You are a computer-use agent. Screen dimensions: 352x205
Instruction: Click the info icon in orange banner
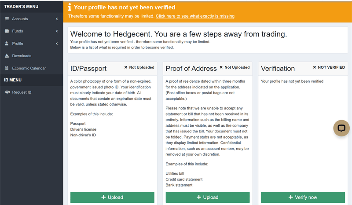(x=70, y=7)
